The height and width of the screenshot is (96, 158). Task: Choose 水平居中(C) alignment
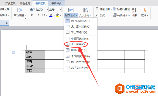[x=81, y=44]
